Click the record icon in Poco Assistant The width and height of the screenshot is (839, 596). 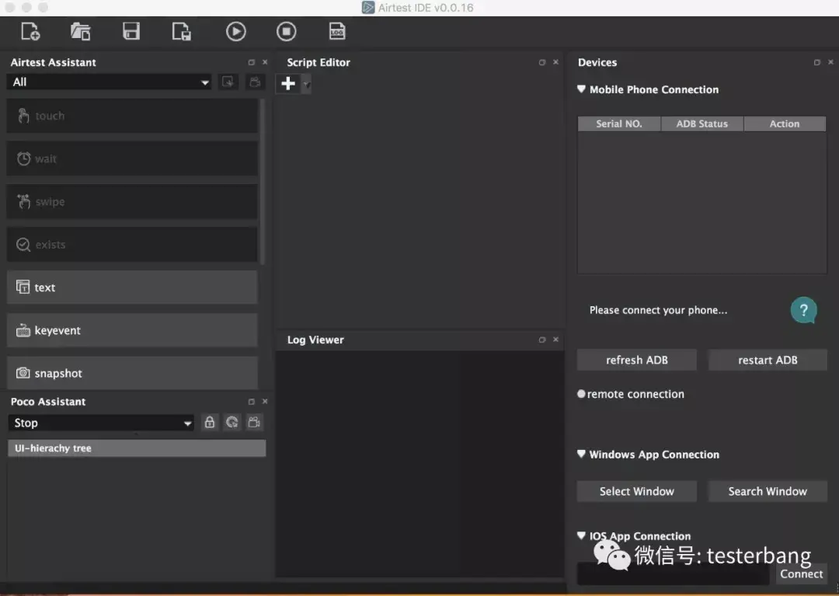(x=254, y=422)
